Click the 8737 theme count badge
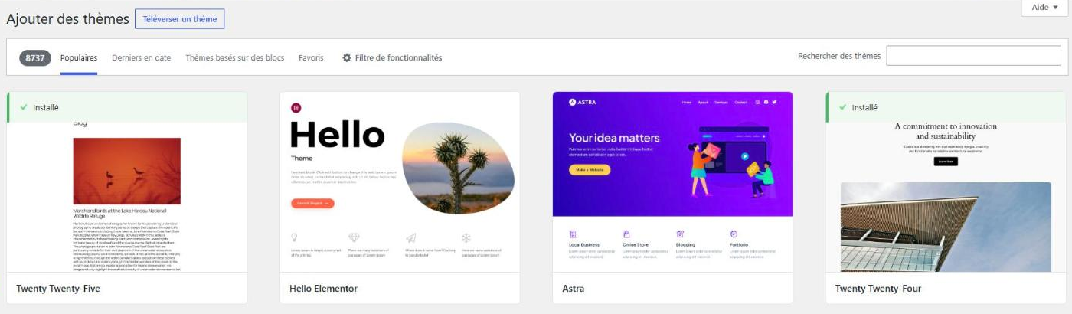 coord(35,58)
